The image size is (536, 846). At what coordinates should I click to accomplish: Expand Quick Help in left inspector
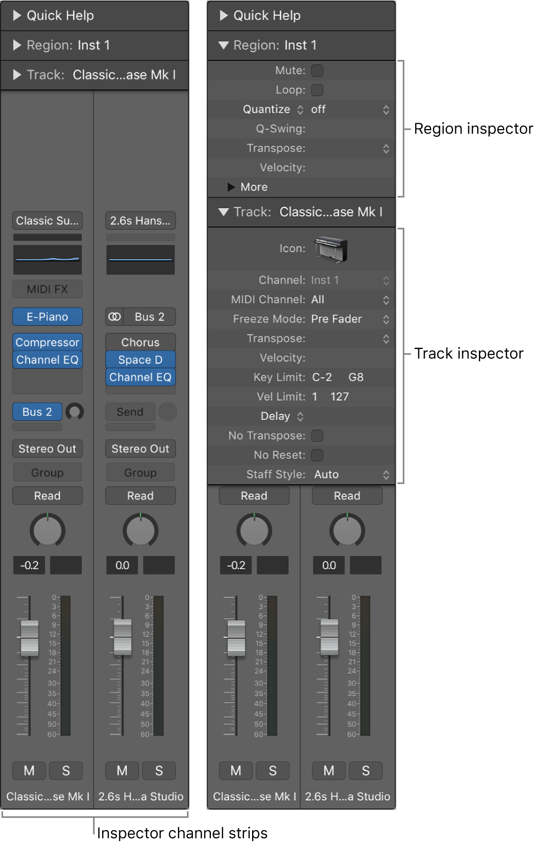click(17, 15)
